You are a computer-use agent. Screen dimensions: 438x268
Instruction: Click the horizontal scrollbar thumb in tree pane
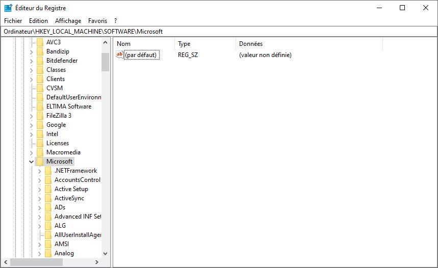pyautogui.click(x=36, y=262)
